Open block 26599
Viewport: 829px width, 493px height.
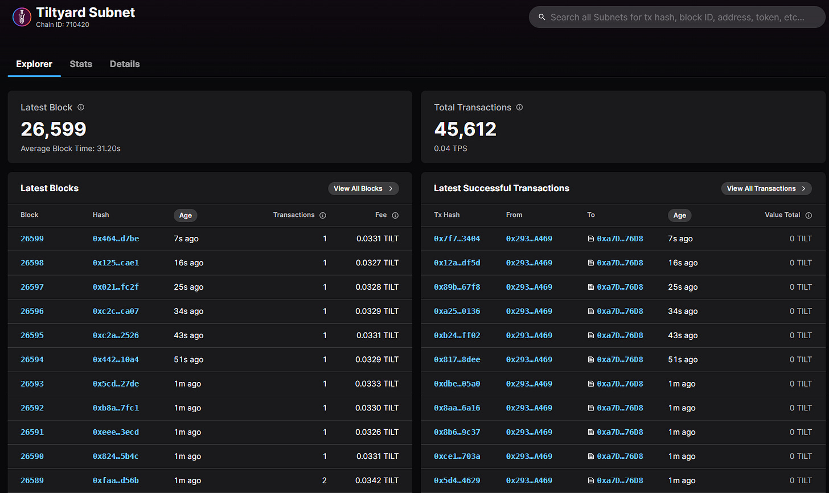32,239
